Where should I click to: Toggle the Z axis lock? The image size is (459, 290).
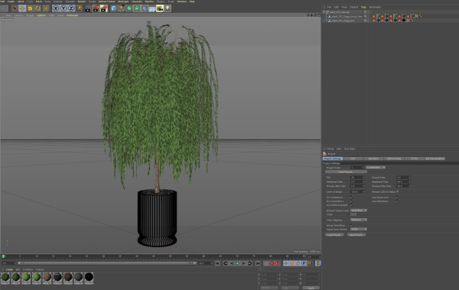71,8
